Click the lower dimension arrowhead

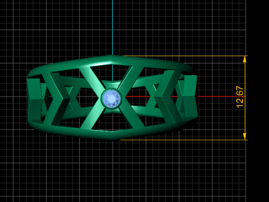point(244,136)
